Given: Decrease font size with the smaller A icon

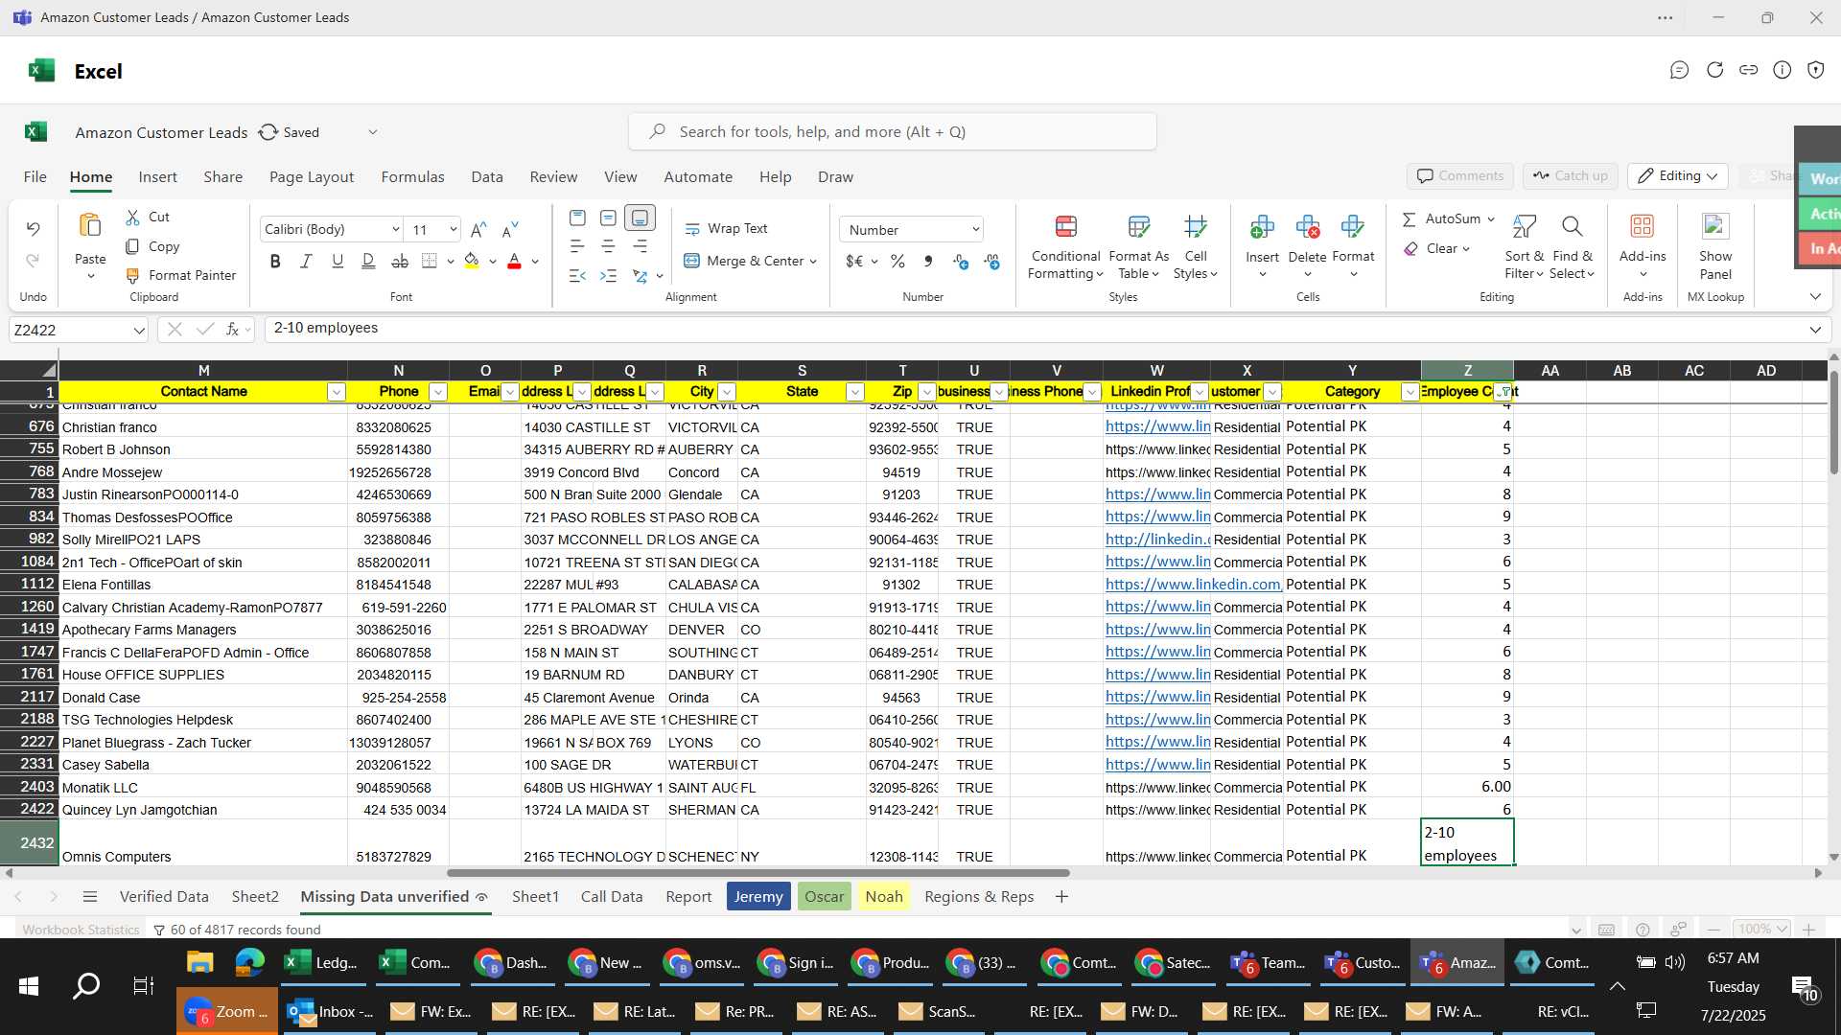Looking at the screenshot, I should (510, 230).
